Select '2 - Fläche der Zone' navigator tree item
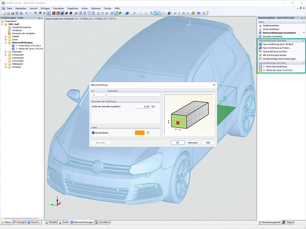The image size is (306, 229). point(29,49)
